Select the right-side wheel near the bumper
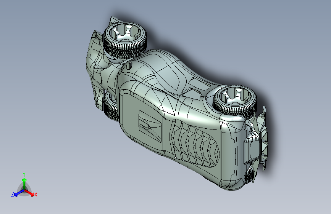The width and height of the screenshot is (331, 214). coord(236,102)
